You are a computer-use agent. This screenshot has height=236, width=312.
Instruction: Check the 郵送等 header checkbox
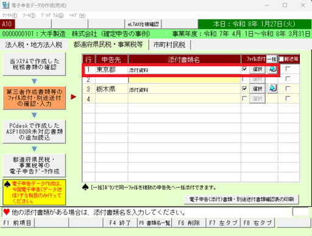[282, 59]
